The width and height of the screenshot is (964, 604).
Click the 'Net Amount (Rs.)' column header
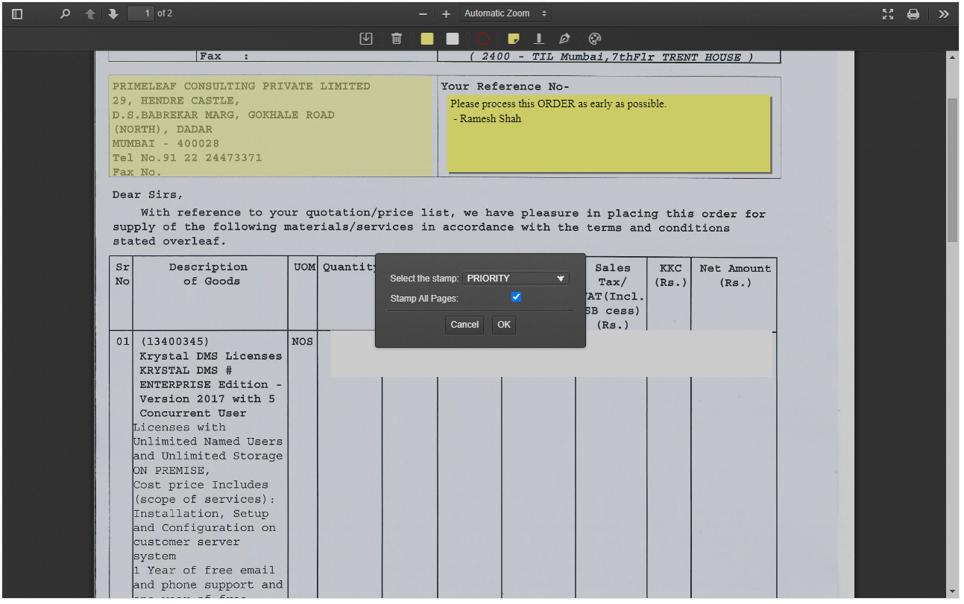(x=735, y=276)
